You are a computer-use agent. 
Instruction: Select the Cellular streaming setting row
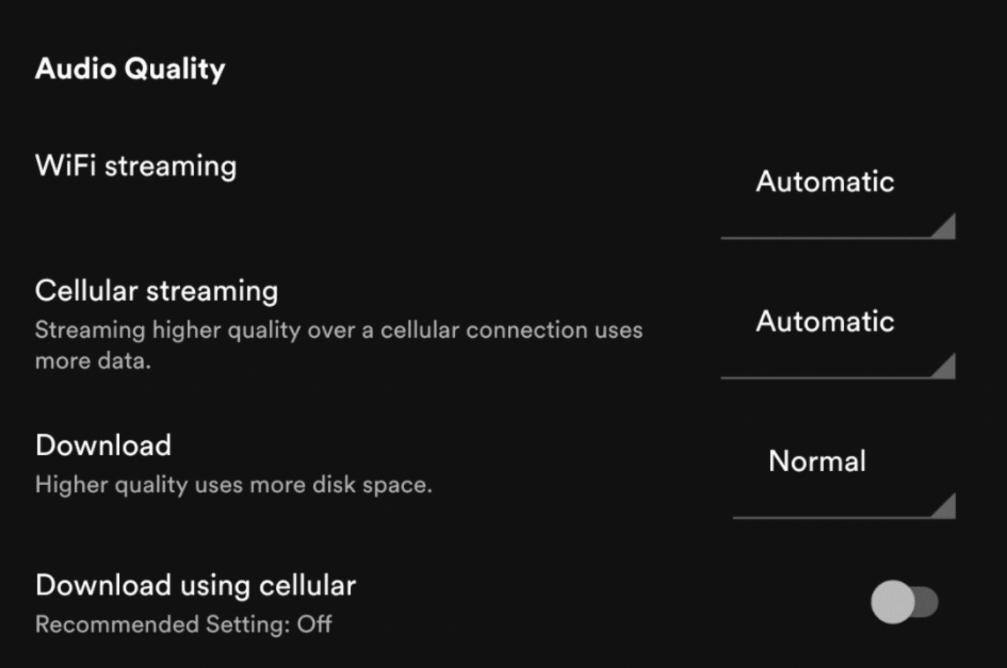pyautogui.click(x=156, y=291)
